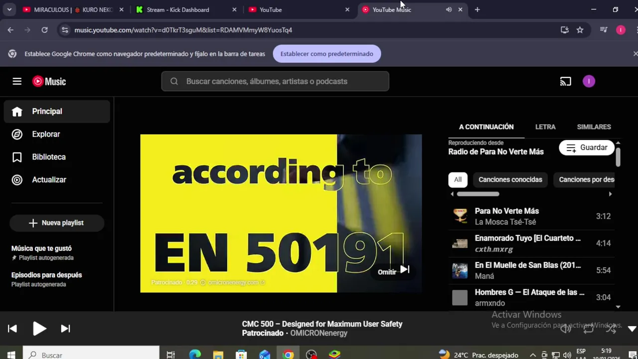This screenshot has height=359, width=638.
Task: Open a new Chrome tab
Action: [x=477, y=9]
